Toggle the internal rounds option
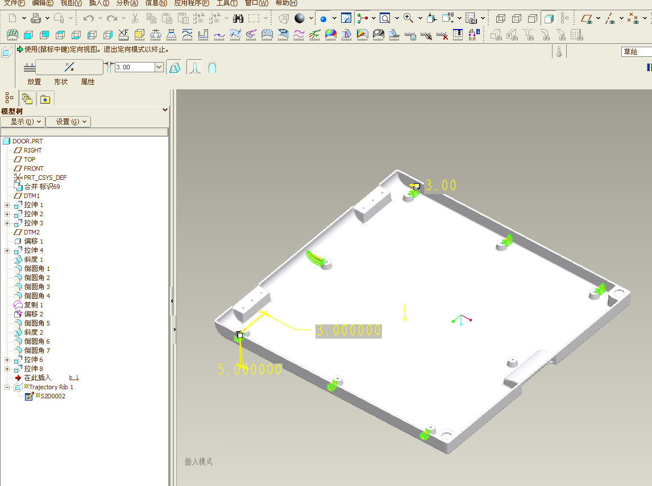652x486 pixels. point(194,67)
